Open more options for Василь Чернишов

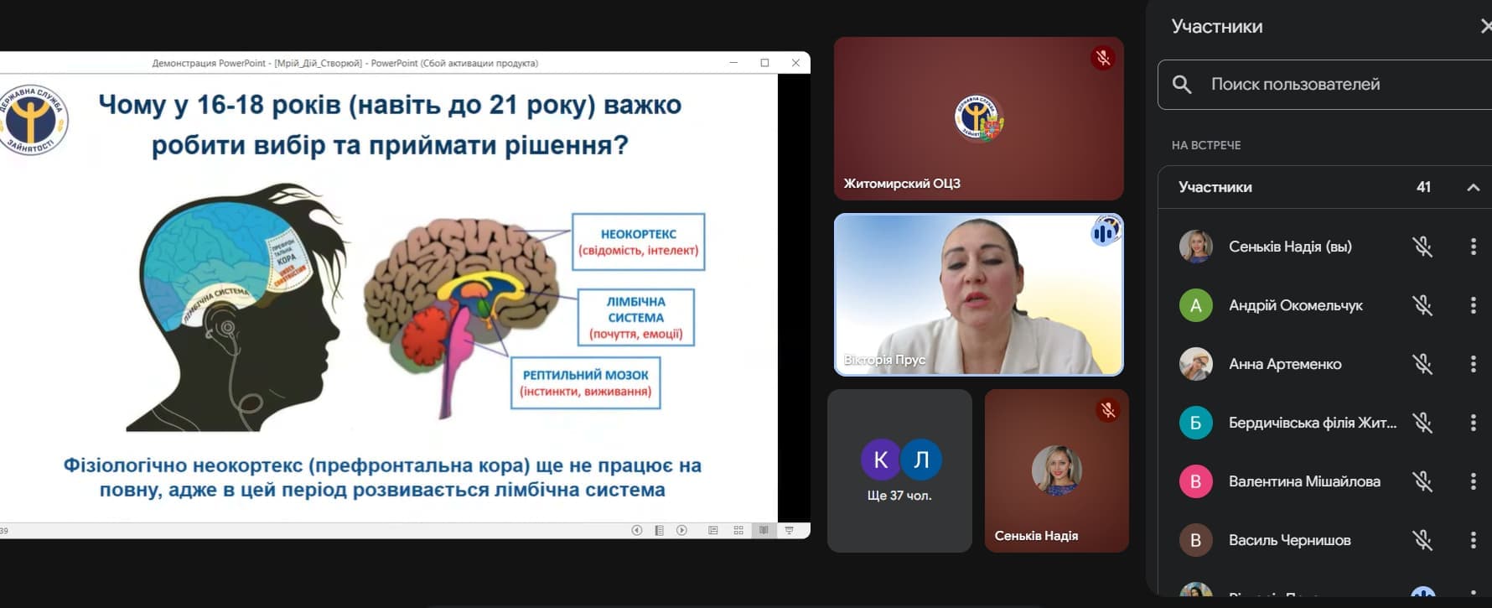click(1474, 540)
